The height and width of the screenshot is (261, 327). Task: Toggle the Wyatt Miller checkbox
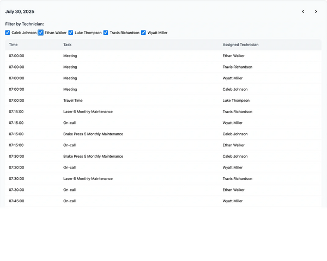coord(143,33)
